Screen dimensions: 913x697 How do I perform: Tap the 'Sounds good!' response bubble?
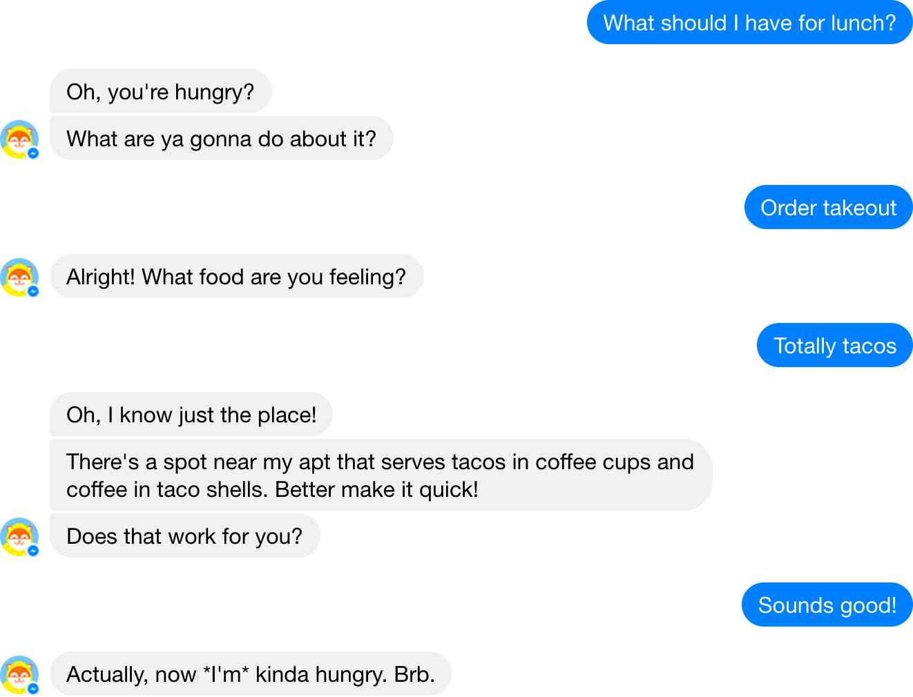pyautogui.click(x=827, y=605)
